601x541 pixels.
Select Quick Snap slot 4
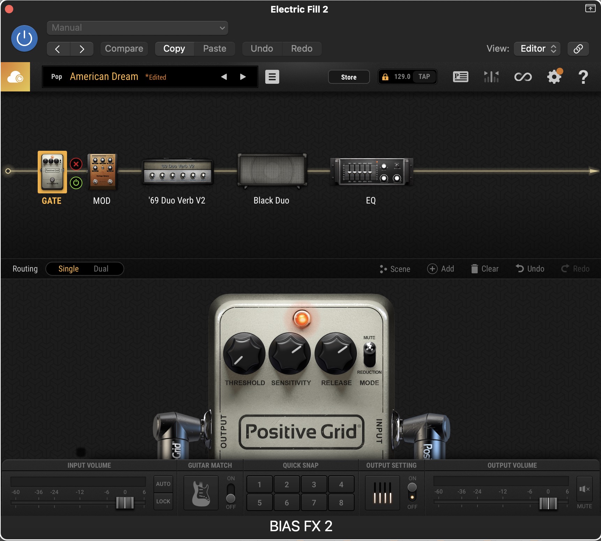(x=341, y=484)
